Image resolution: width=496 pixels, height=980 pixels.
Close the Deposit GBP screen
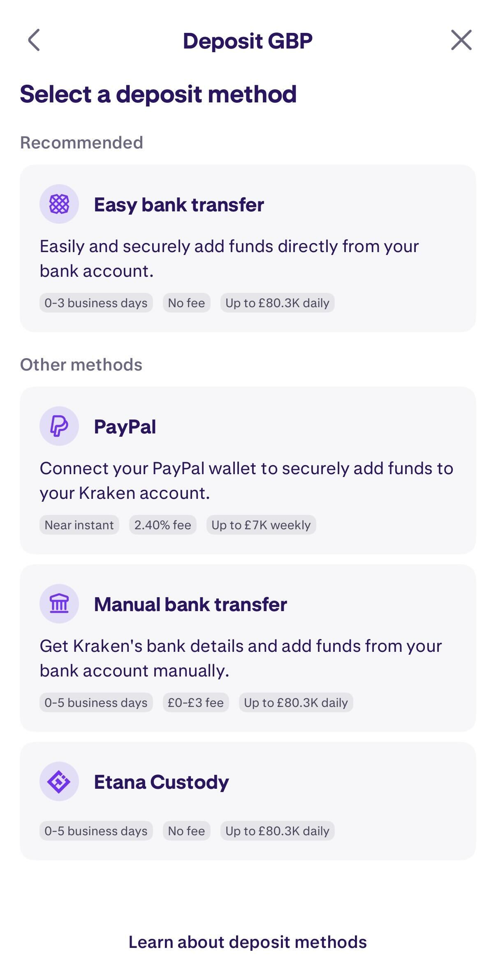click(x=461, y=40)
